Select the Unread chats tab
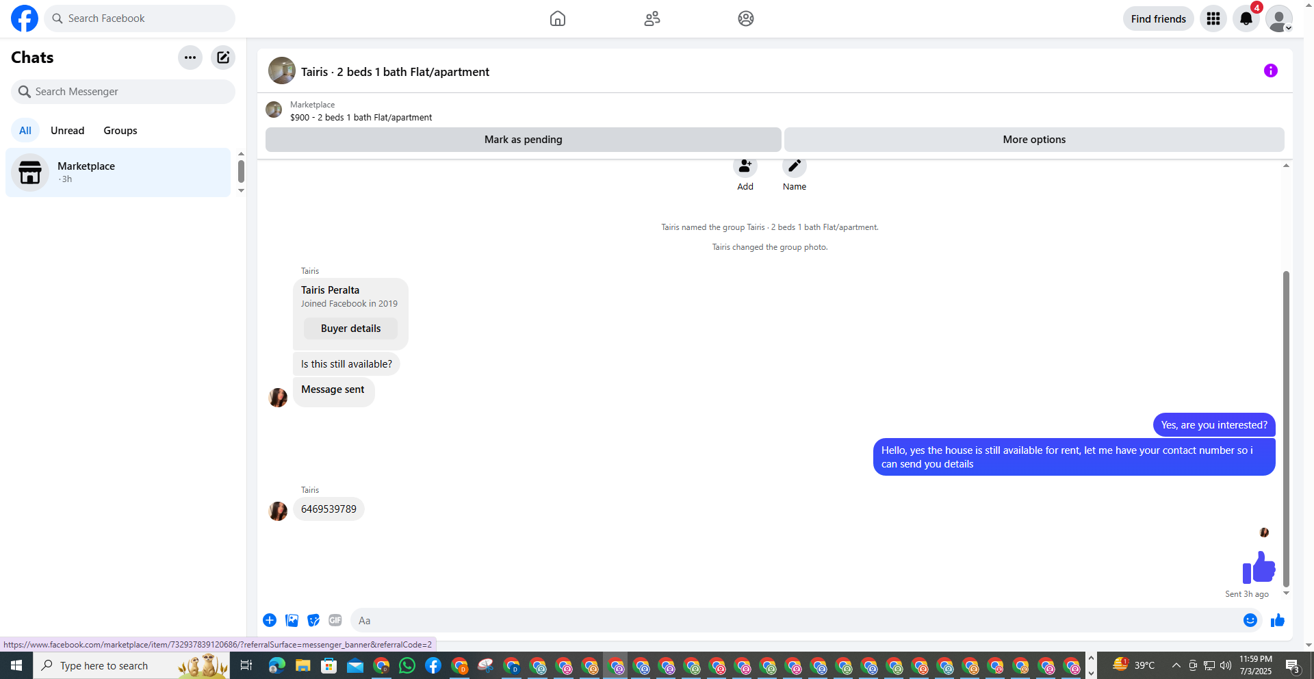This screenshot has height=679, width=1314. point(68,131)
